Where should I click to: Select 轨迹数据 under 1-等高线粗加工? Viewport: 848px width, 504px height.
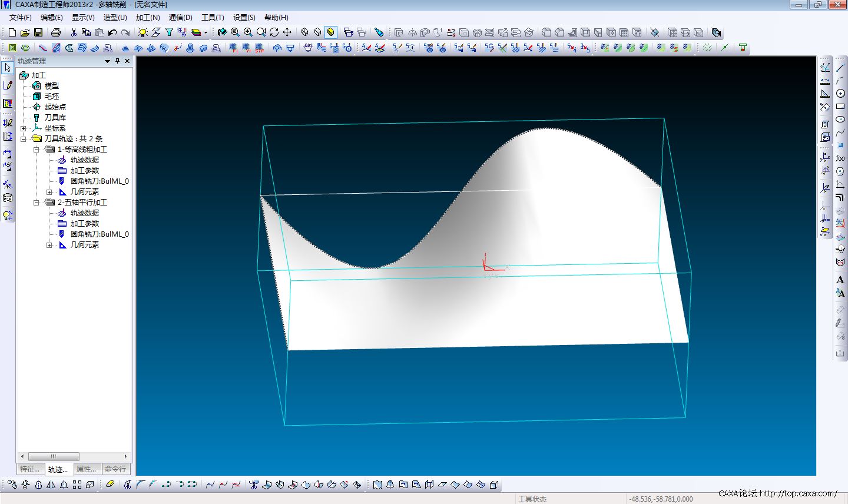pos(85,160)
